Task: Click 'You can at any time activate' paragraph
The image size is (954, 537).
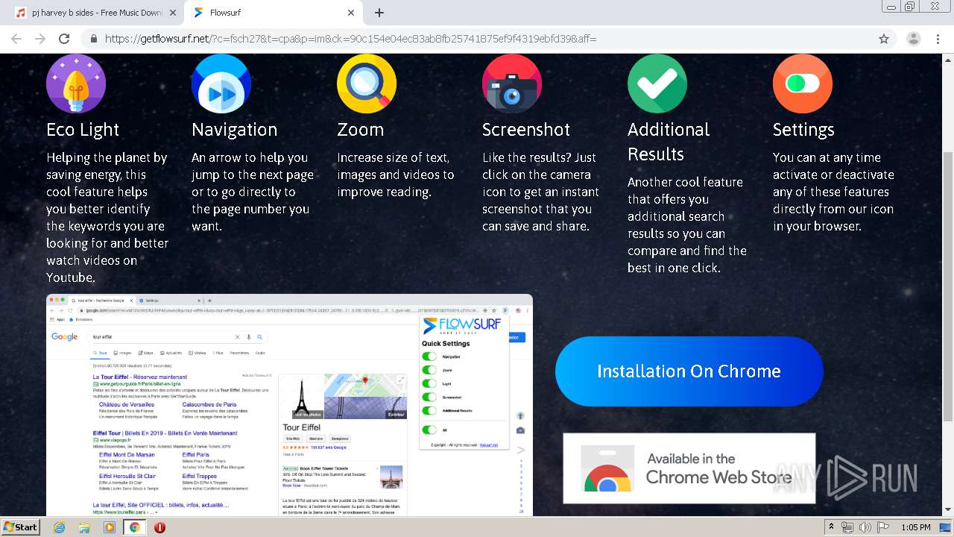Action: 833,192
